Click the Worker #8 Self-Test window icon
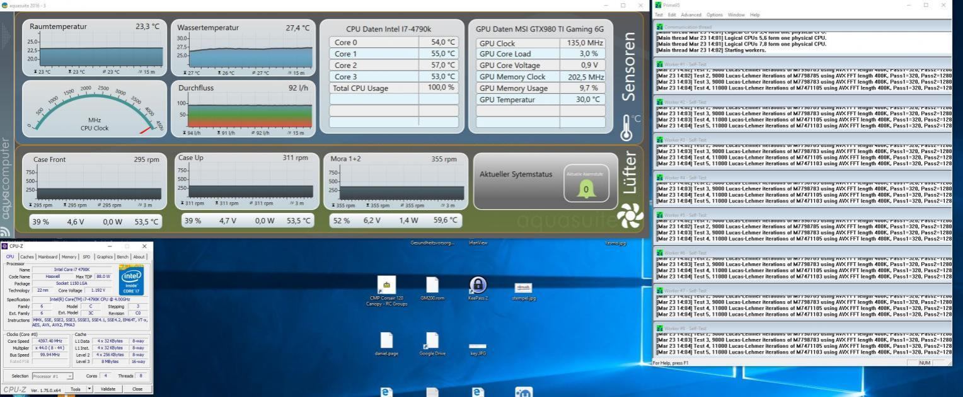Image resolution: width=963 pixels, height=397 pixels. click(x=660, y=328)
